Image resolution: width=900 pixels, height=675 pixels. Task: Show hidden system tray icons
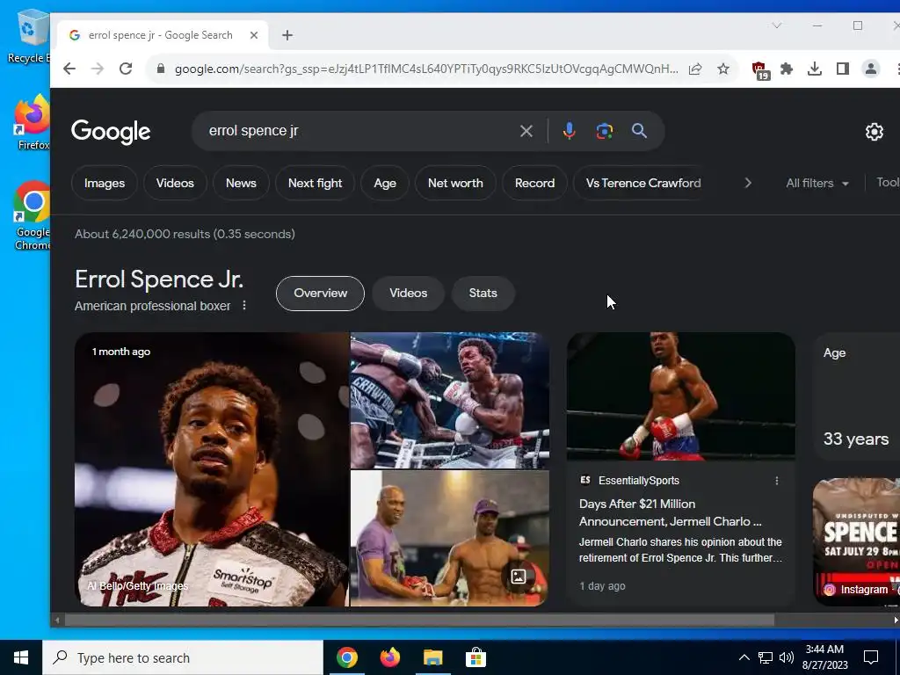744,657
